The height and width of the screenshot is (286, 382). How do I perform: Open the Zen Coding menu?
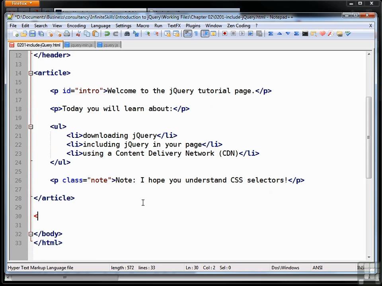tap(238, 25)
